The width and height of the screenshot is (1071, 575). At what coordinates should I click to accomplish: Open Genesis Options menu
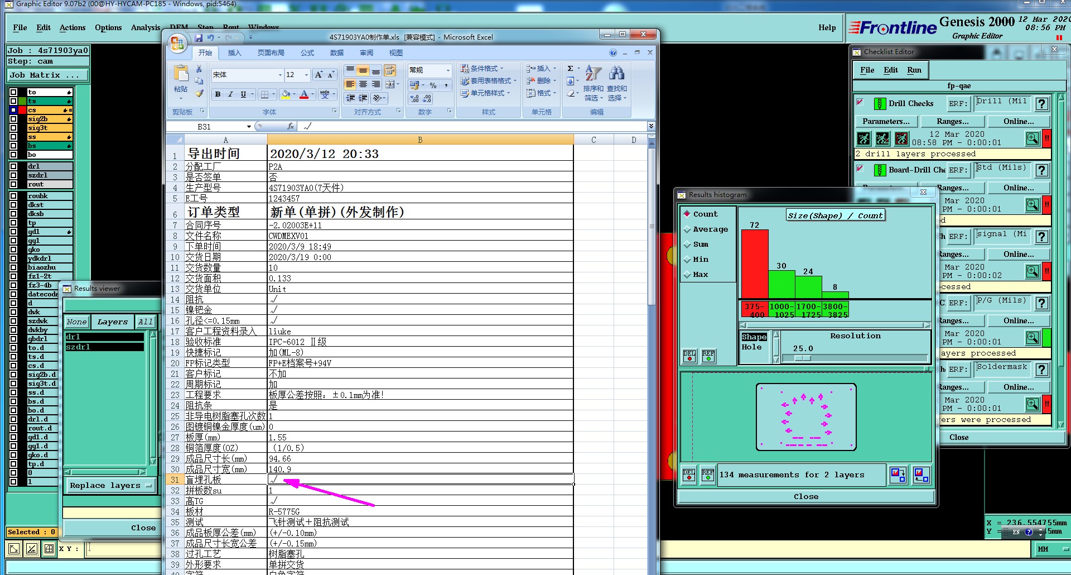pos(108,27)
